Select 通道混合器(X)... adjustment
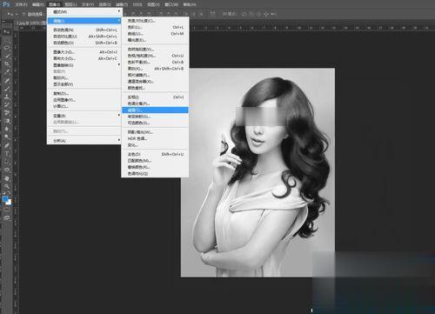This screenshot has width=435, height=314. tap(155, 82)
